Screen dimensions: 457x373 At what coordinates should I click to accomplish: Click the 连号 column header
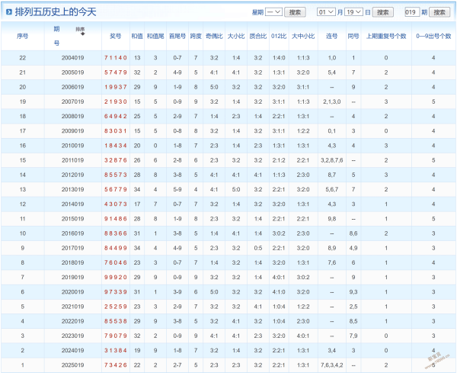331,36
